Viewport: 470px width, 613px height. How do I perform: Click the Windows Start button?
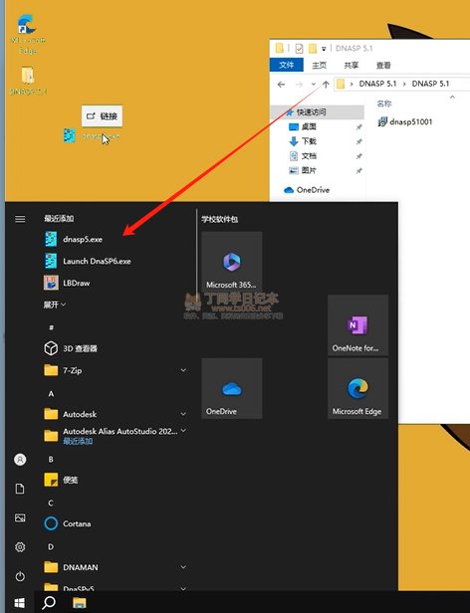[x=19, y=602]
